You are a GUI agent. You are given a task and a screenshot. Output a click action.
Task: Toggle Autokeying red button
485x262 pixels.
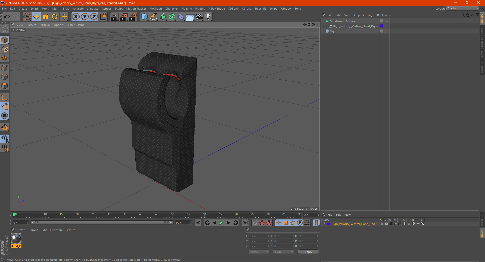(x=262, y=223)
